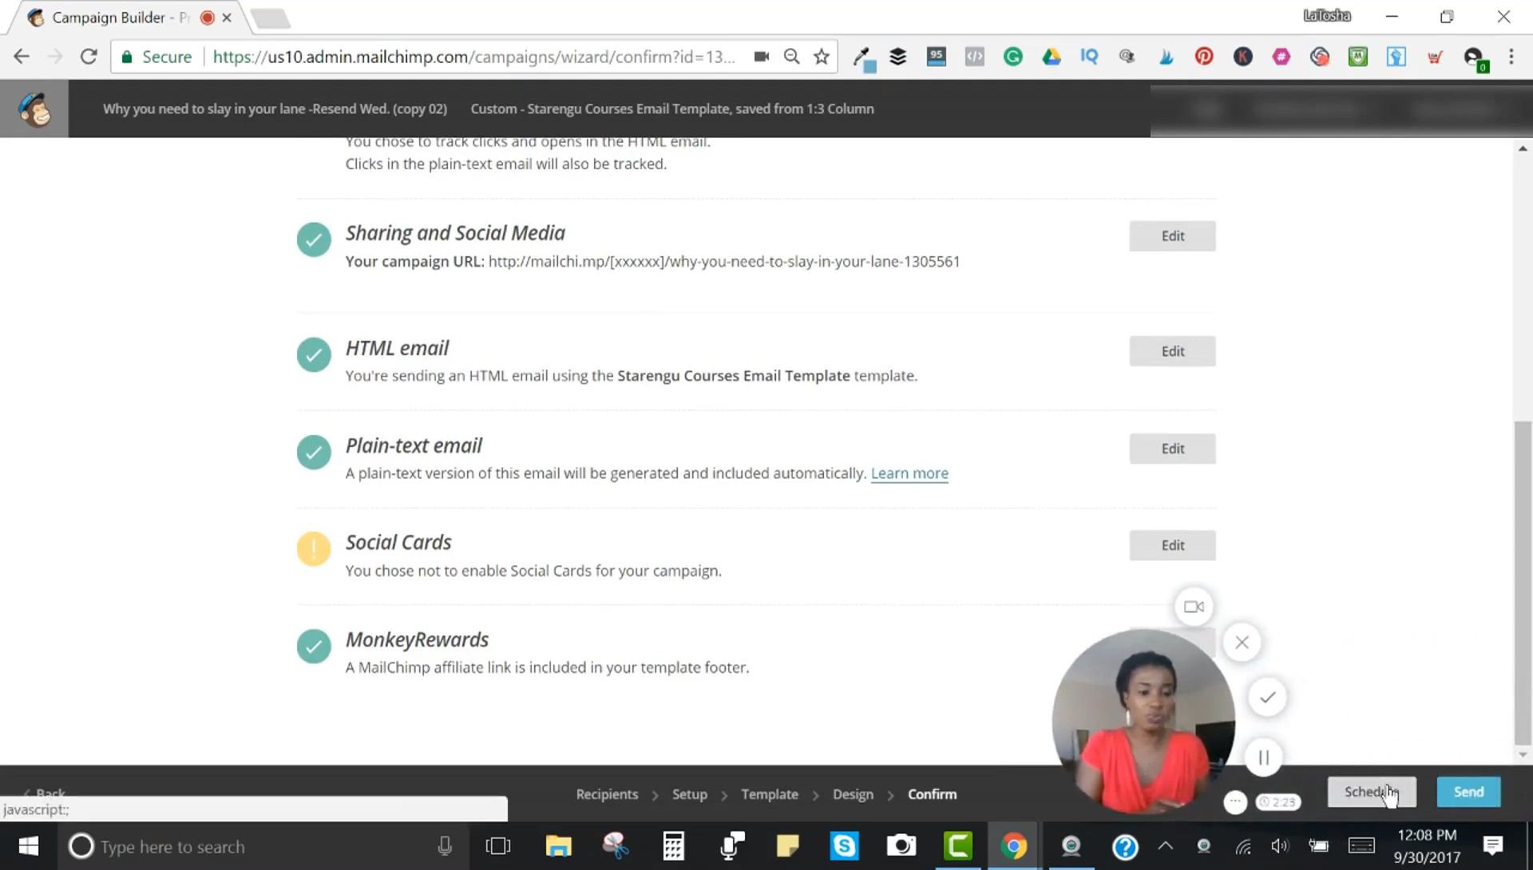Click the scrollbar down arrow
This screenshot has height=870, width=1533.
[1523, 754]
